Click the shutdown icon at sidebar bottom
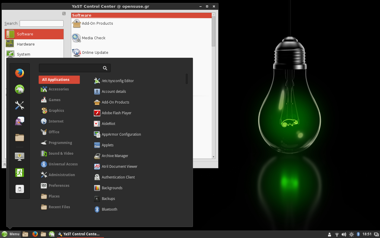The height and width of the screenshot is (238, 380). [x=20, y=189]
